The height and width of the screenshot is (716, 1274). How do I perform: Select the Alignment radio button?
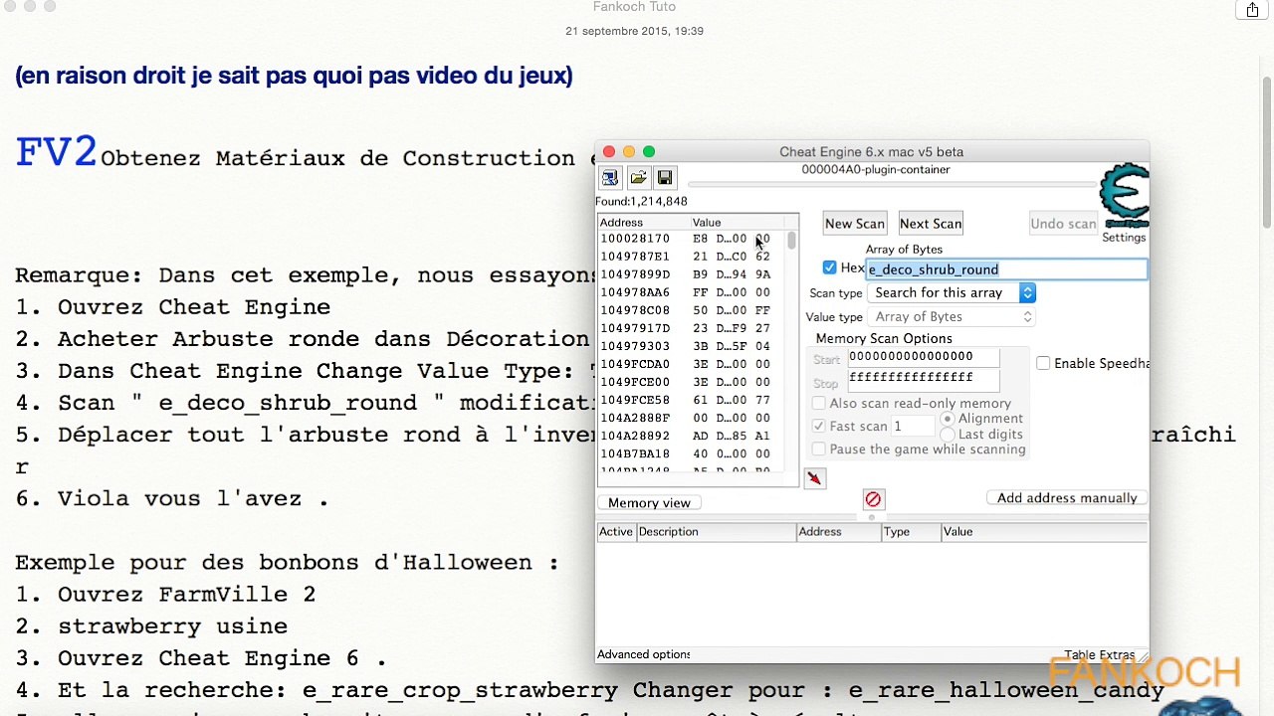pyautogui.click(x=947, y=419)
